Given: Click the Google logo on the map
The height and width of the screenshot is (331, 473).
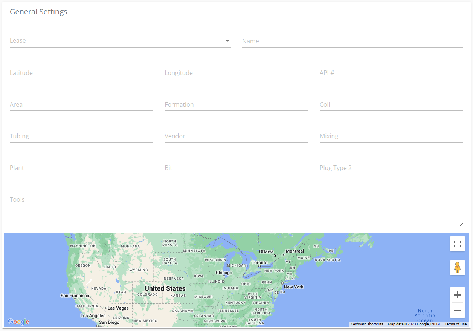Looking at the screenshot, I should pos(18,322).
